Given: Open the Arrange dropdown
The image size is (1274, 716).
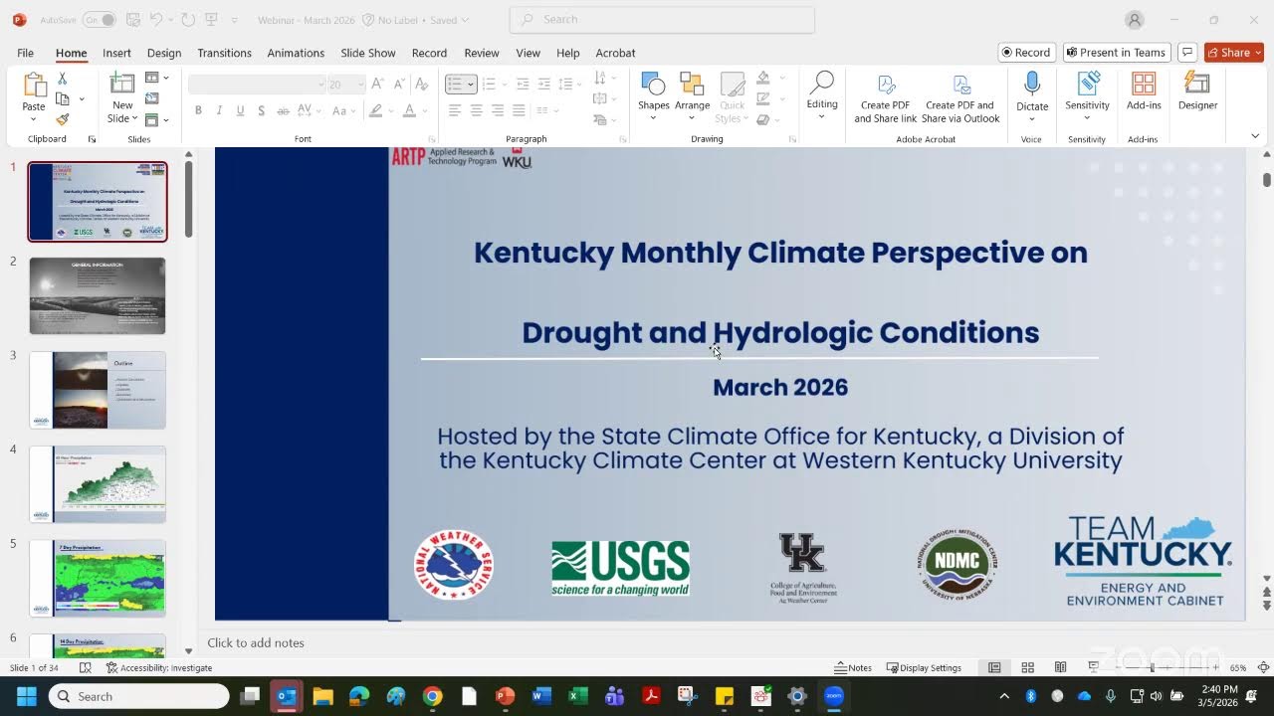Looking at the screenshot, I should [692, 96].
